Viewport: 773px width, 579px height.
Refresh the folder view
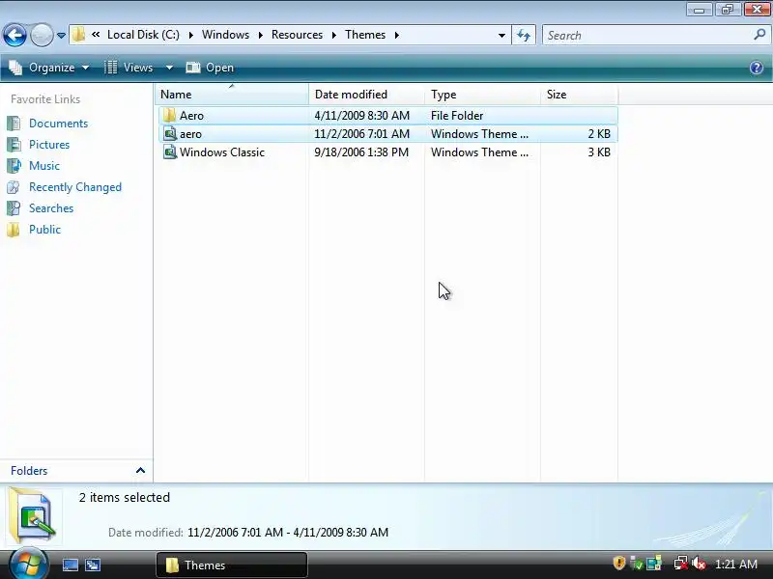click(x=524, y=36)
